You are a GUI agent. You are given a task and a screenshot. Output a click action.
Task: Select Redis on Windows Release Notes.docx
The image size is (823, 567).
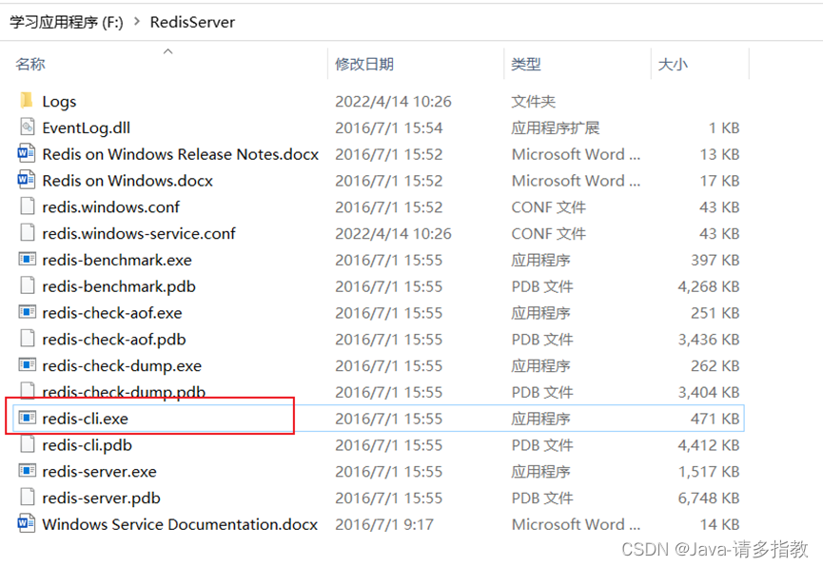point(181,154)
